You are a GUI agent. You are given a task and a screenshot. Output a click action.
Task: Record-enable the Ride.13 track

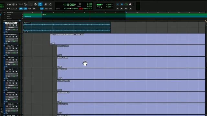[x=7, y=106]
